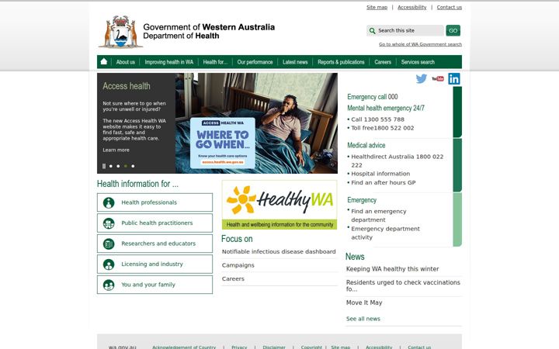559x349 pixels.
Task: Click the Focus on heading
Action: click(x=237, y=239)
